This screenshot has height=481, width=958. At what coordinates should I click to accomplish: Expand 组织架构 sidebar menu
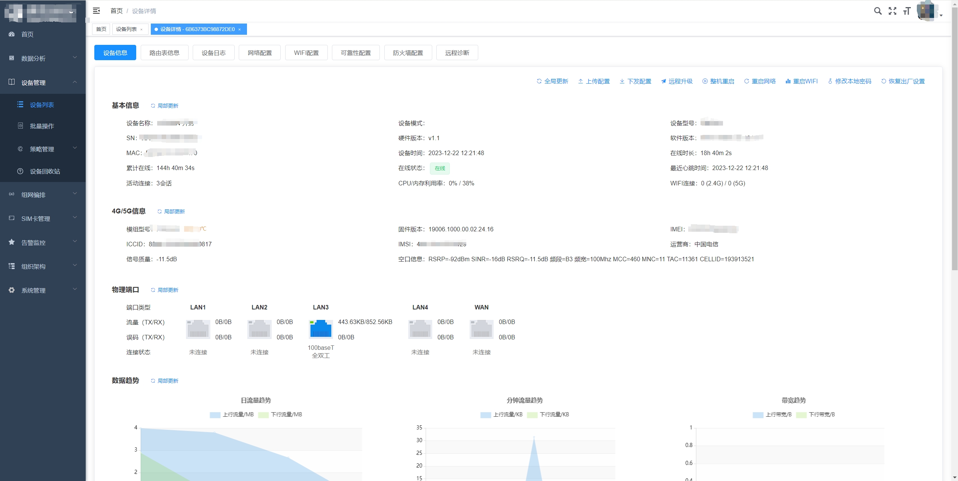(43, 266)
